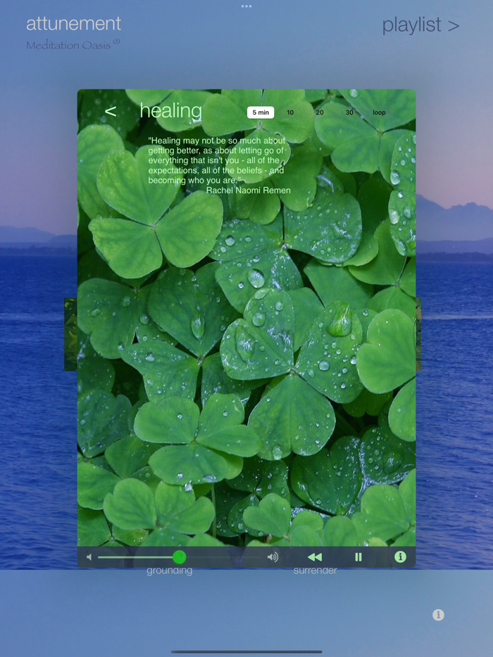Tap the three-dot multitasking control at top

pos(246,6)
